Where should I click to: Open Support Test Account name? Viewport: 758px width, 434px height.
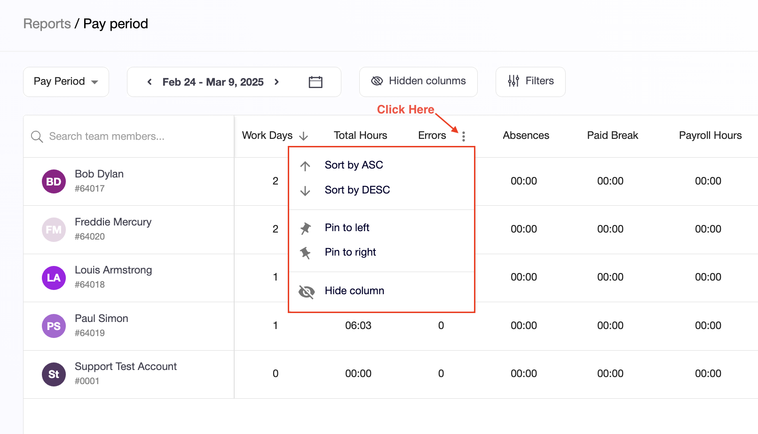click(x=126, y=367)
